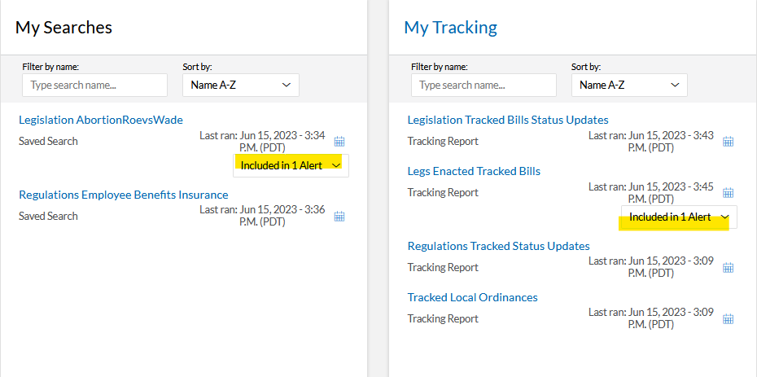Screen dimensions: 757x377
Task: Open Tracked Local Ordinances report
Action: pos(472,297)
